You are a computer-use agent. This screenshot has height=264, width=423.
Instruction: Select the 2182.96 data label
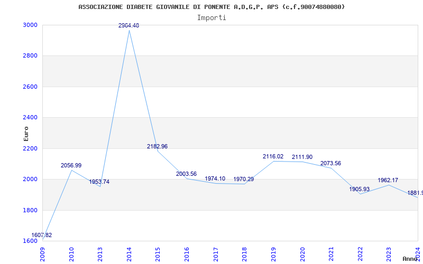(x=157, y=146)
